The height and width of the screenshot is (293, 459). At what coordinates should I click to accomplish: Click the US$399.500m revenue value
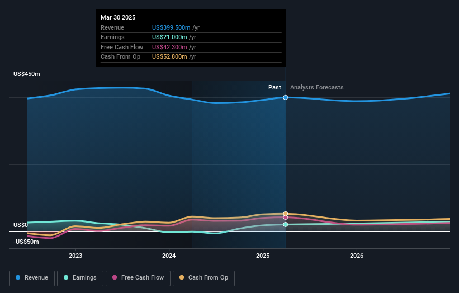(x=171, y=27)
